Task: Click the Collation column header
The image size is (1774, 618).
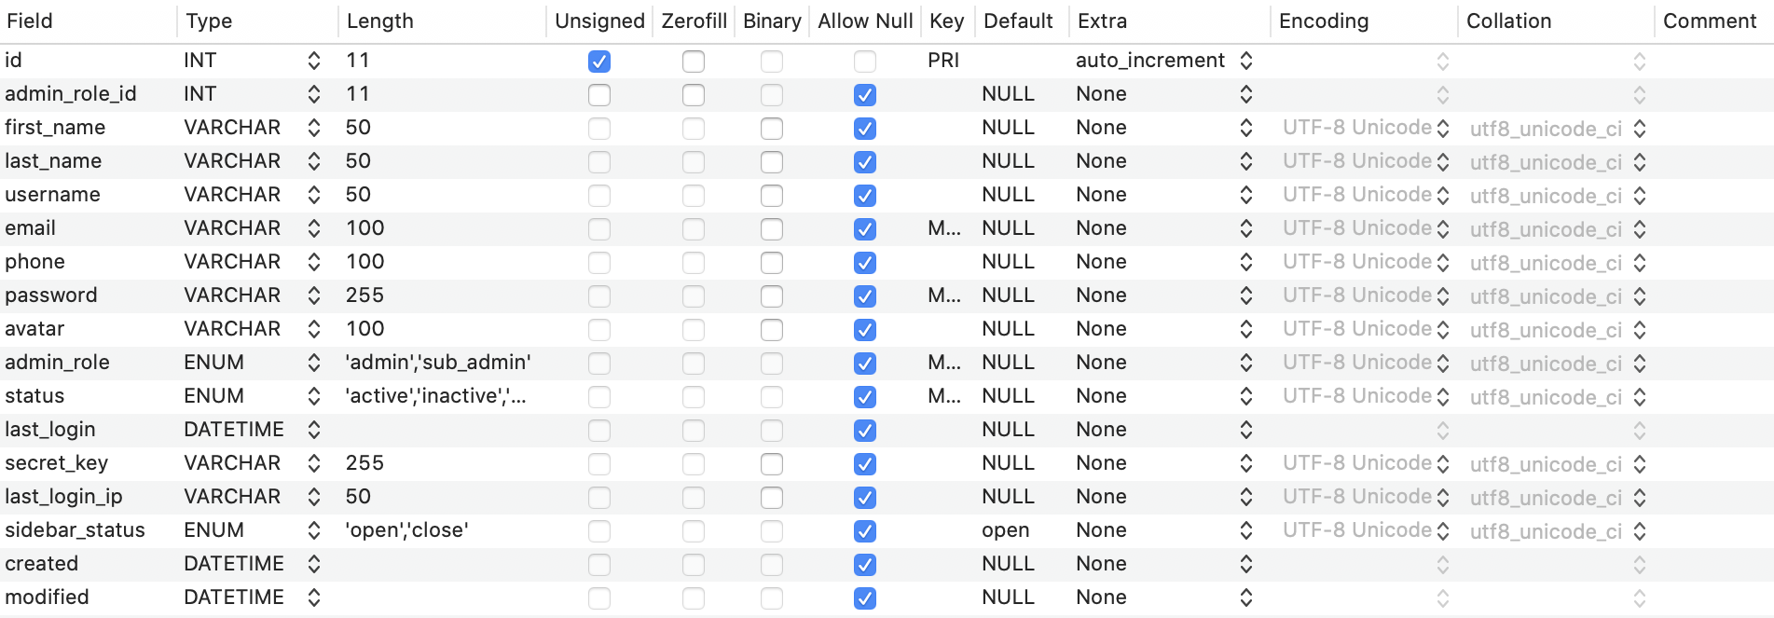Action: 1508,21
